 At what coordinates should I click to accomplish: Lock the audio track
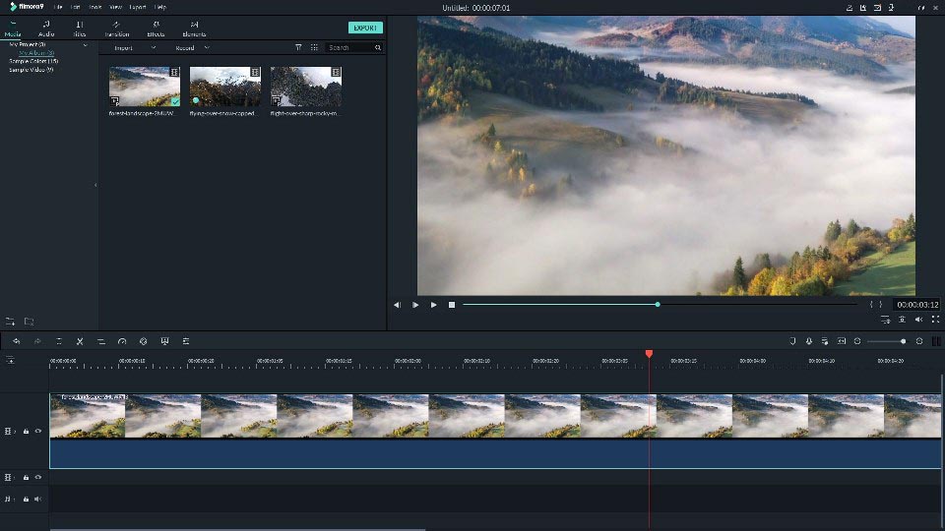[x=26, y=500]
